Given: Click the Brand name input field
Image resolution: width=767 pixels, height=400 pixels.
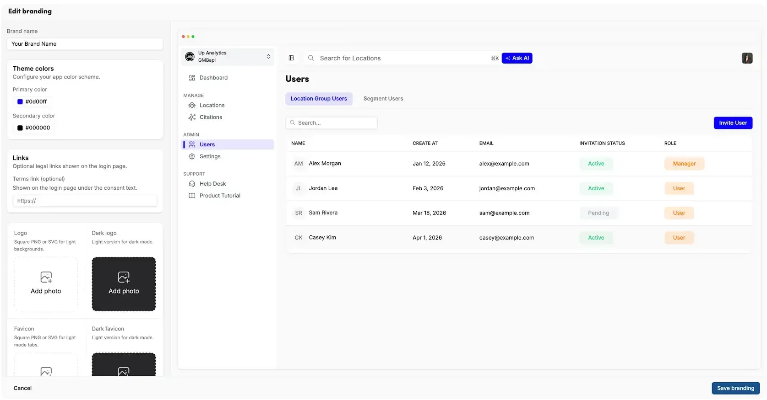Looking at the screenshot, I should [85, 44].
